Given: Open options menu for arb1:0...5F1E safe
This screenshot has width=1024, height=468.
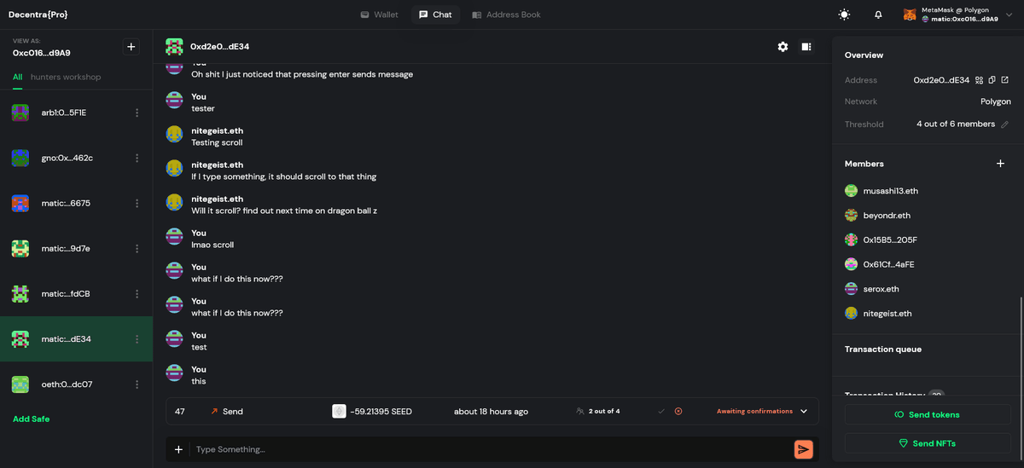Looking at the screenshot, I should (x=137, y=113).
